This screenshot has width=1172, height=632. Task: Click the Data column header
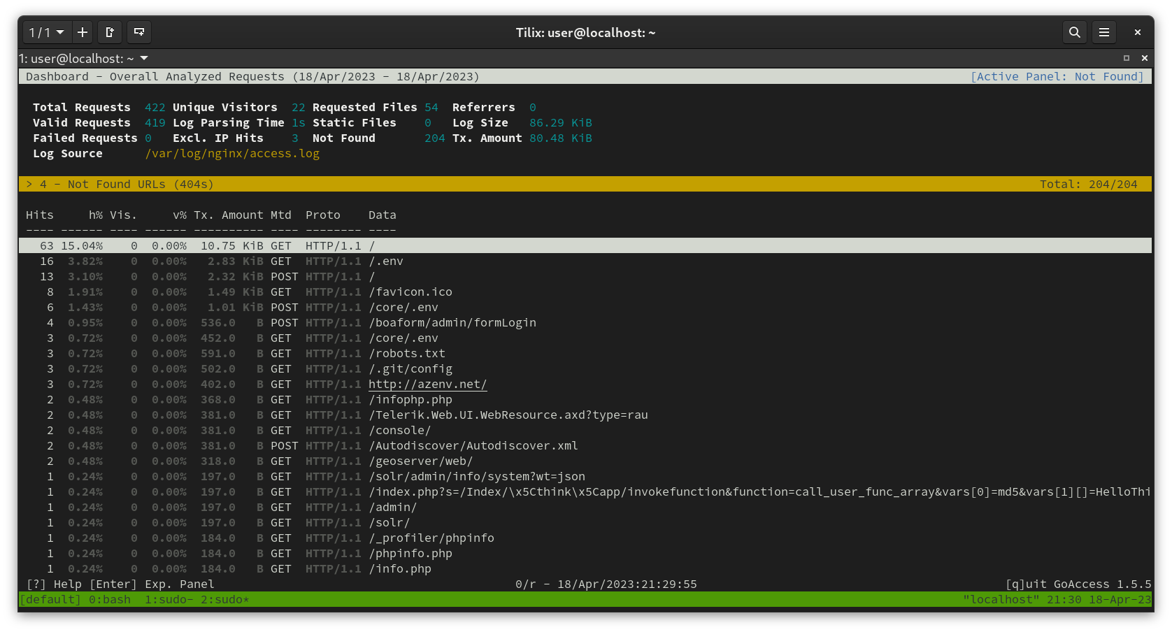pos(383,215)
